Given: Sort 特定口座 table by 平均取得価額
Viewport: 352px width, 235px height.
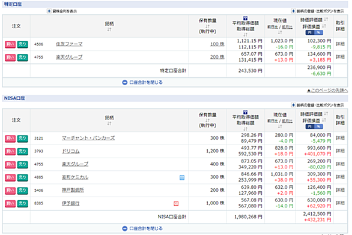Looking at the screenshot, I should pos(245,35).
